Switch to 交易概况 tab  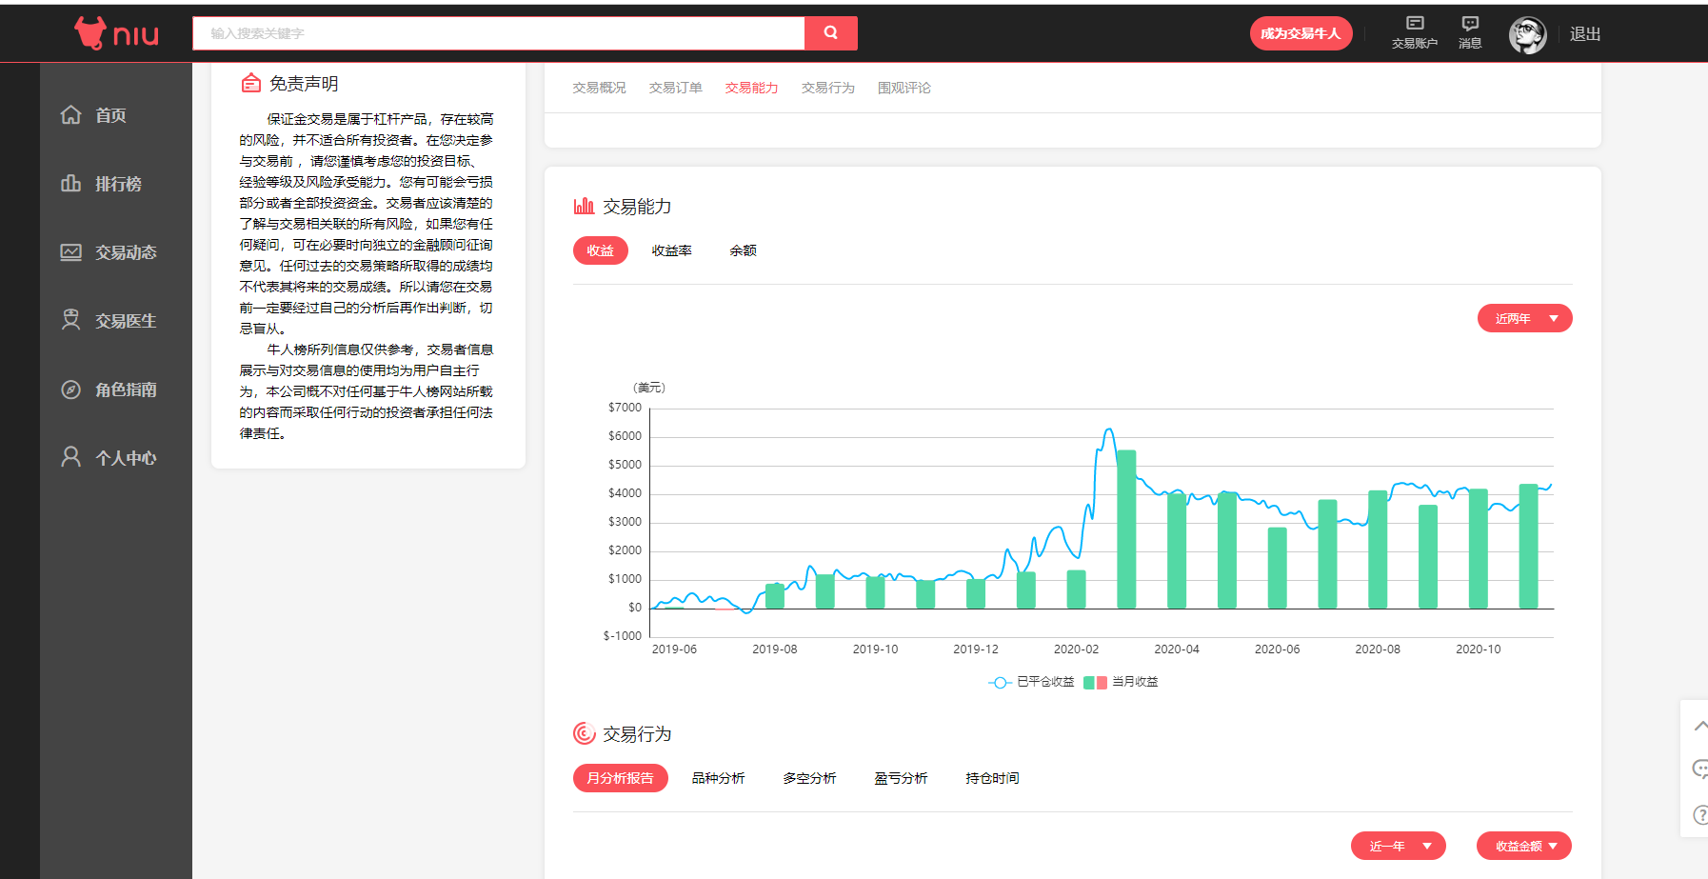[599, 88]
